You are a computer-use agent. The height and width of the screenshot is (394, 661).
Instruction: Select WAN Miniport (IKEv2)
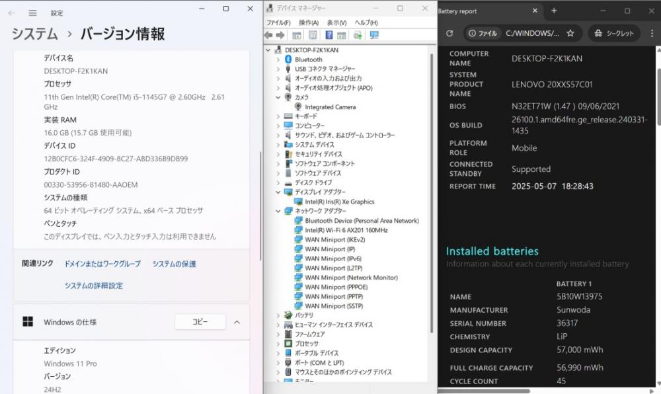334,239
